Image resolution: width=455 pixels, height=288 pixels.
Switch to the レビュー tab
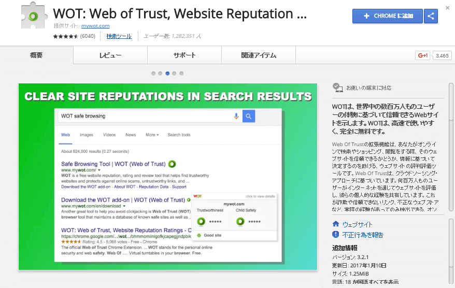coord(110,55)
